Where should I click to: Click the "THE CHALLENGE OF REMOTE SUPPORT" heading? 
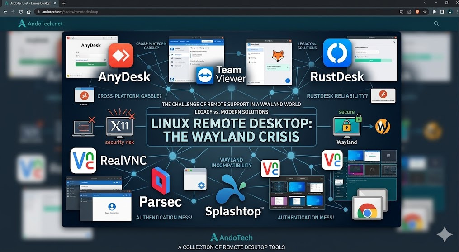coord(231,104)
